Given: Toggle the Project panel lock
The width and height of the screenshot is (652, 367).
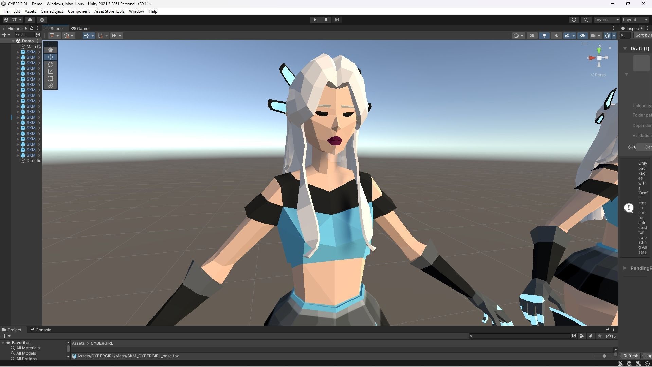Looking at the screenshot, I should click(x=608, y=330).
